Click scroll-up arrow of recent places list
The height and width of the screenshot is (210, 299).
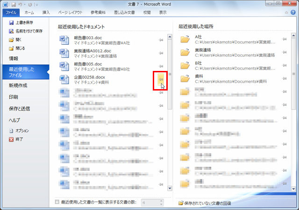(293, 35)
